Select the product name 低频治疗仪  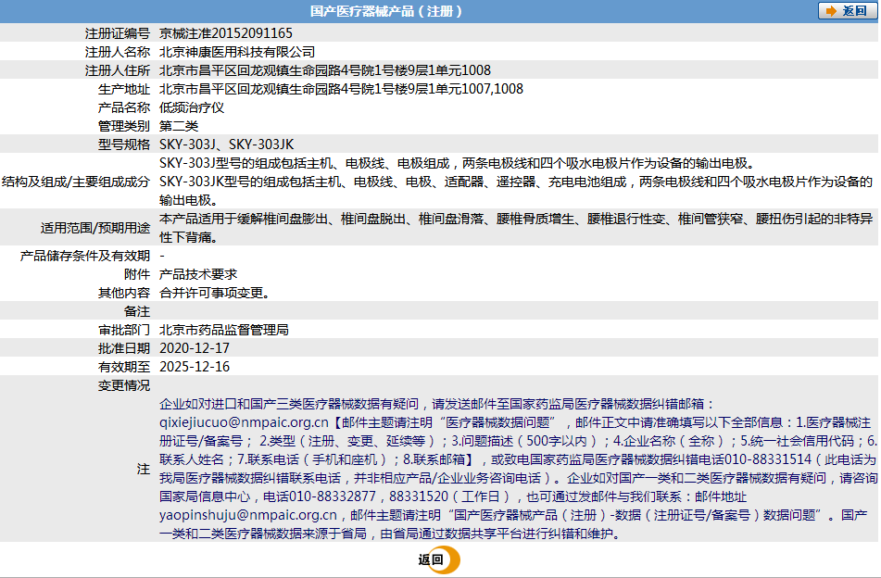click(x=192, y=107)
